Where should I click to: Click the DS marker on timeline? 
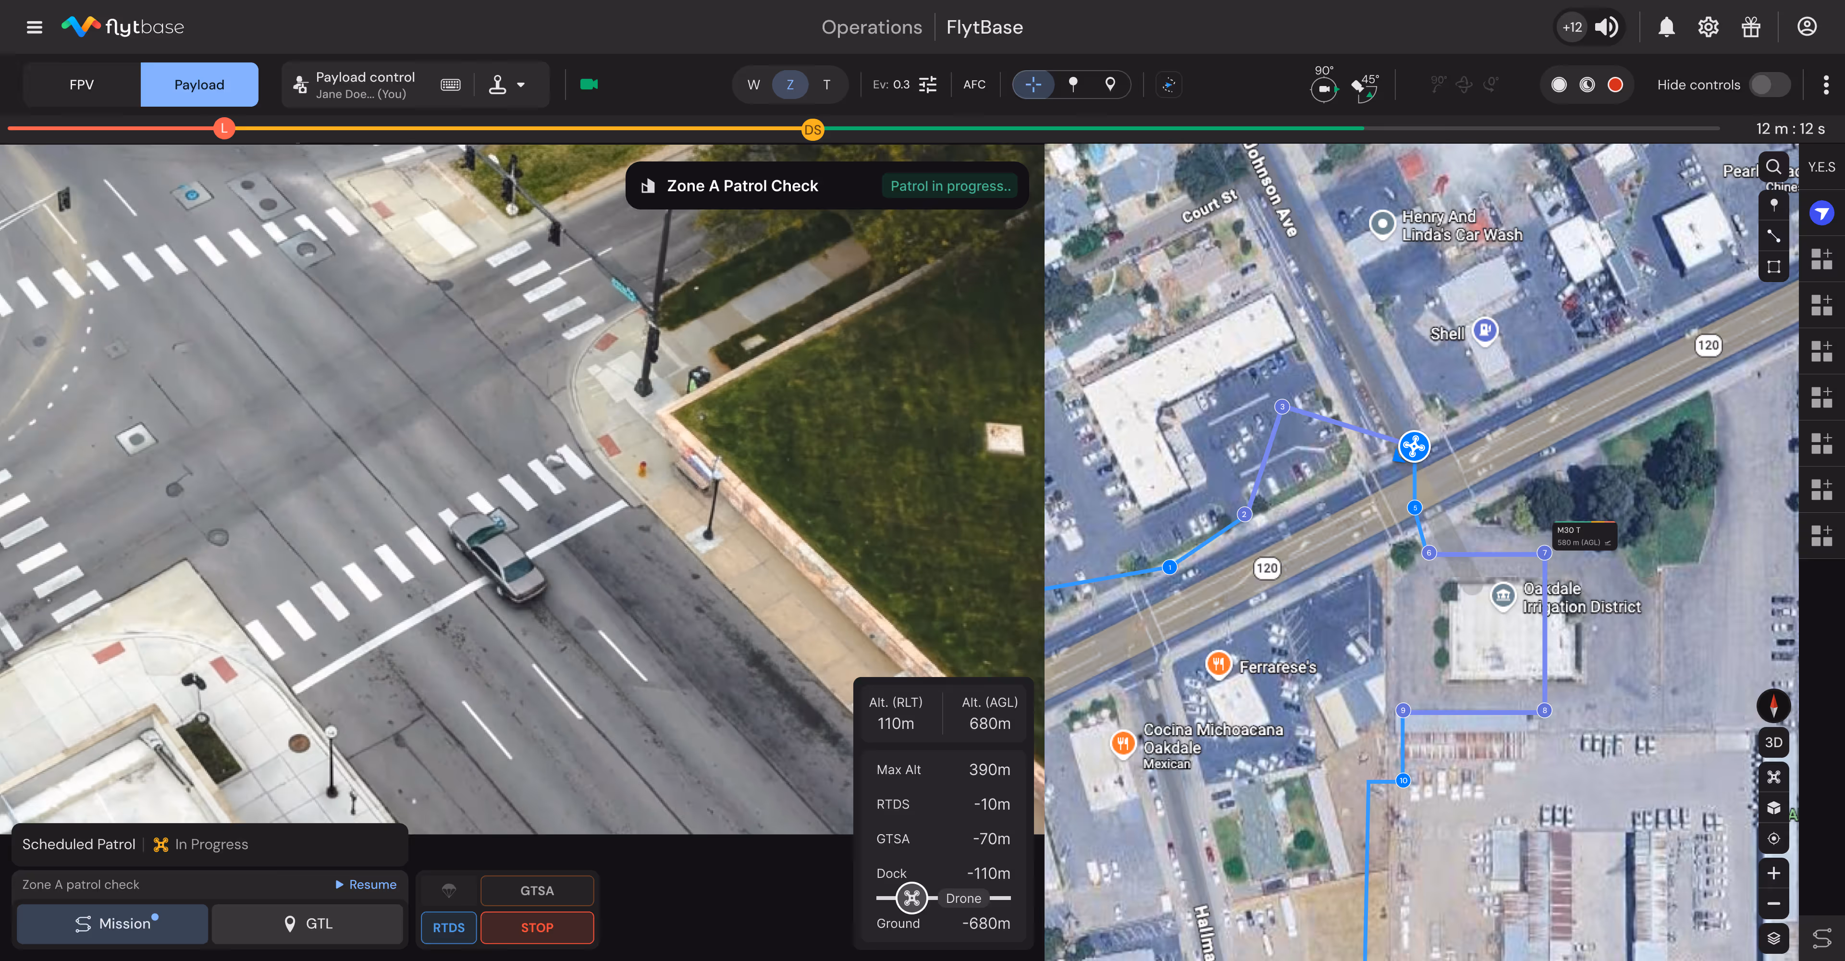(x=812, y=130)
